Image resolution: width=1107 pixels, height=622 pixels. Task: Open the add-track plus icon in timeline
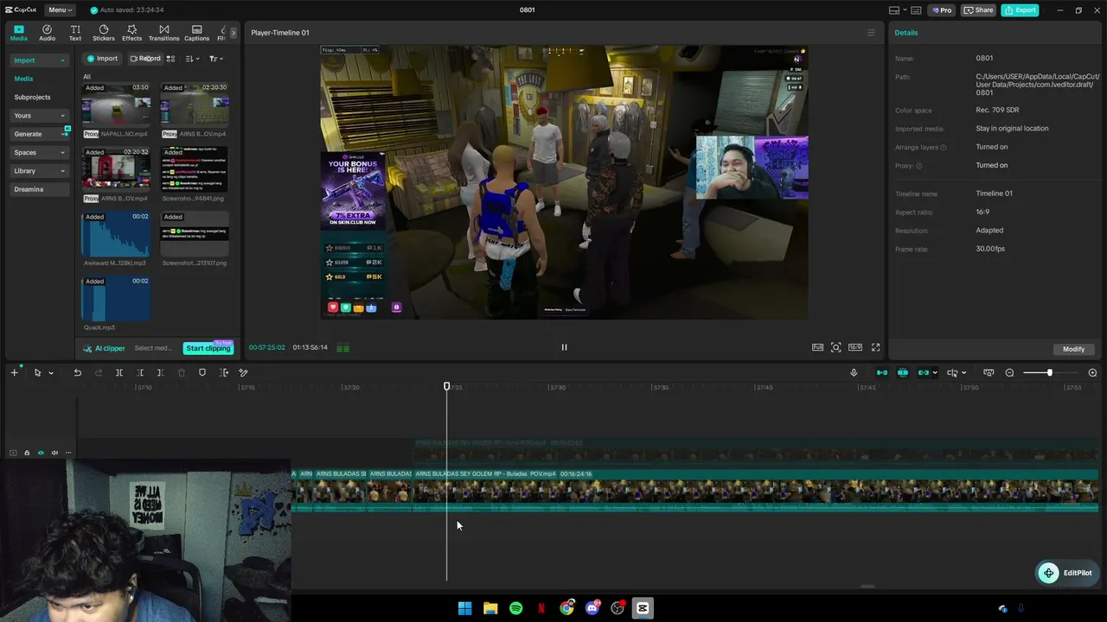14,372
